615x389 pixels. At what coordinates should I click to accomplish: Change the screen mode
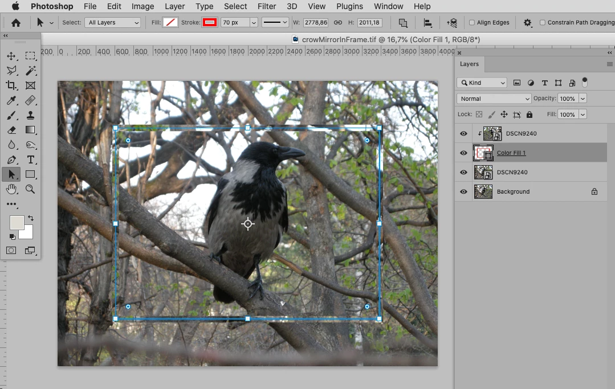(x=30, y=251)
